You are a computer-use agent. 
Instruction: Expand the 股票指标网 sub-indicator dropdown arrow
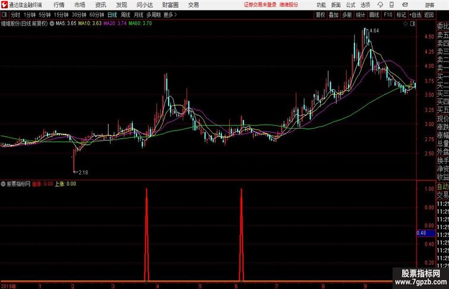3,184
